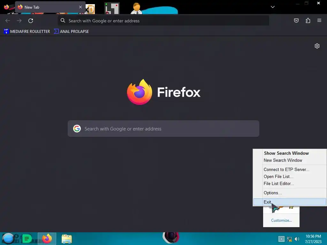327x245 pixels.
Task: Click the volume speaker tray icon
Action: click(x=297, y=239)
